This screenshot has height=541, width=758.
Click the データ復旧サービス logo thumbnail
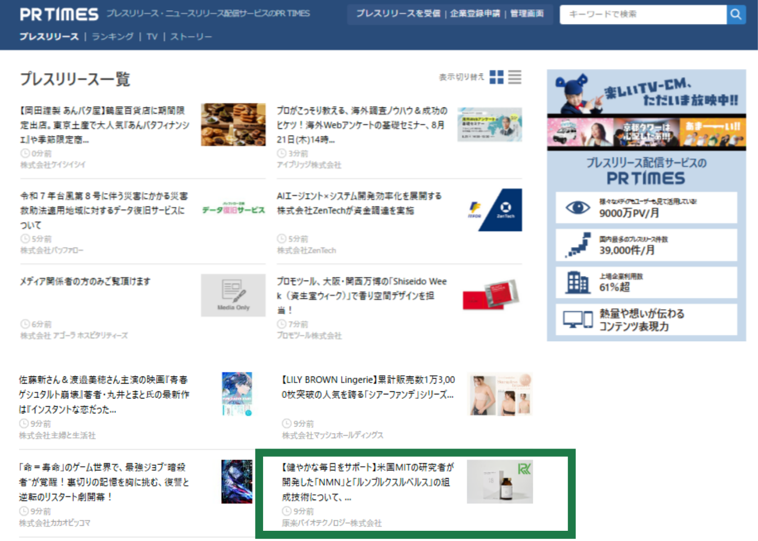233,209
